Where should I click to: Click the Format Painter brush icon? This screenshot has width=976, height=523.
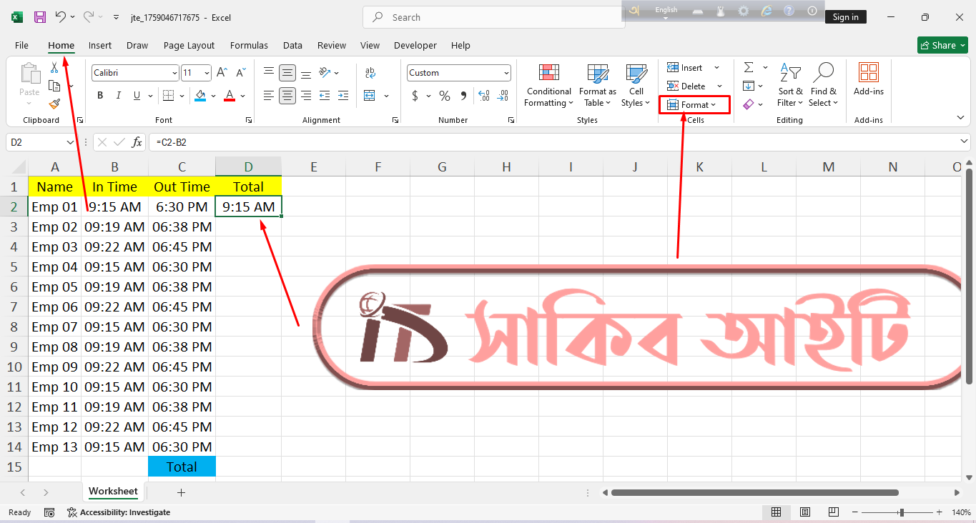[x=54, y=104]
